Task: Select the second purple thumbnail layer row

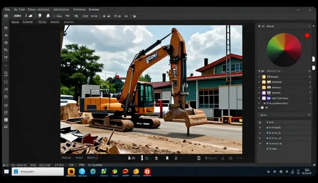Action: (284, 98)
